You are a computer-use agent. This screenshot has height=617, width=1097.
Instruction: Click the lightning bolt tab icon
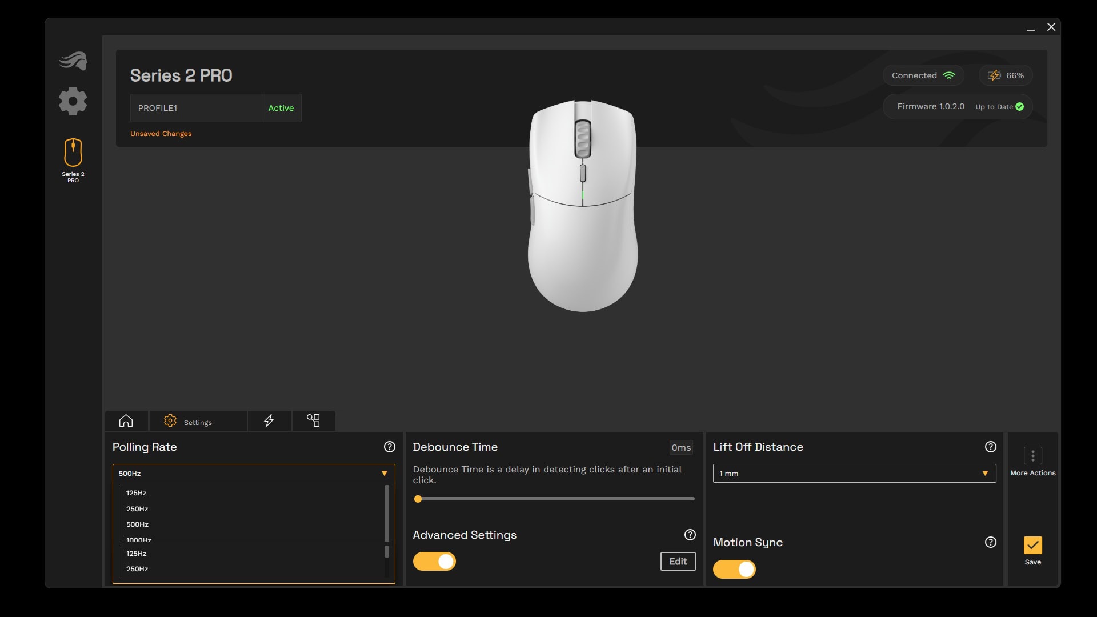(269, 420)
